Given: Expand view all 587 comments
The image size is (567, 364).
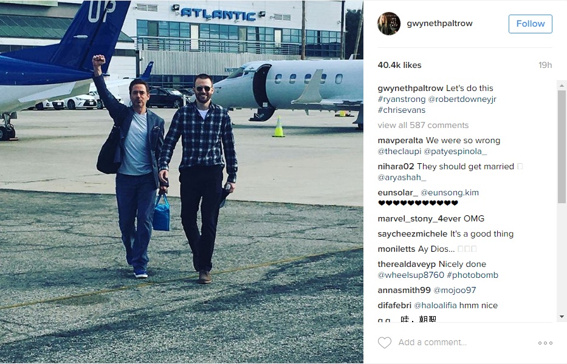Looking at the screenshot, I should pyautogui.click(x=423, y=126).
